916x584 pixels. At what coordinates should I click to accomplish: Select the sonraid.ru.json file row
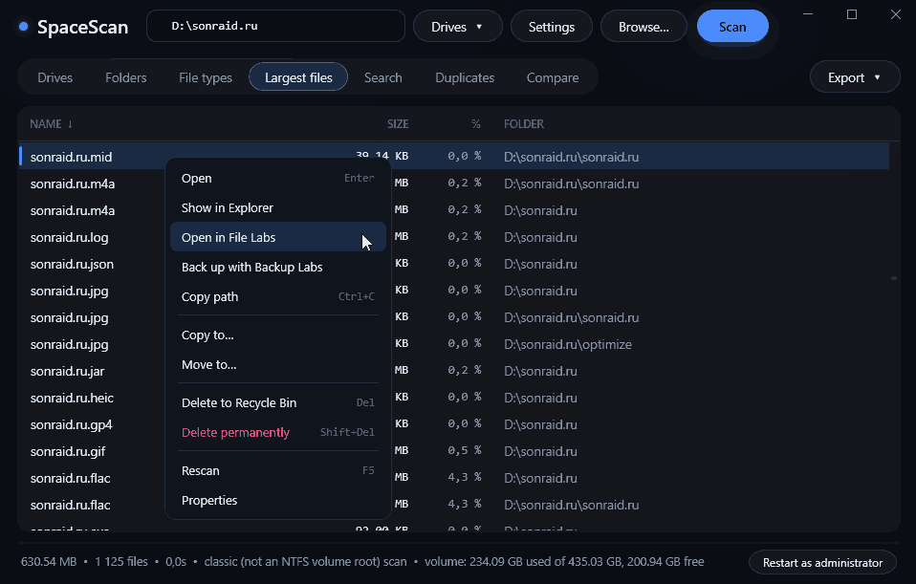[454, 264]
